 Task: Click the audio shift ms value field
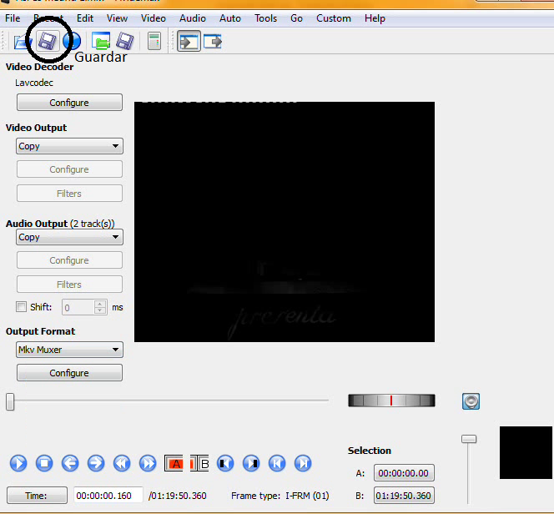[x=78, y=307]
